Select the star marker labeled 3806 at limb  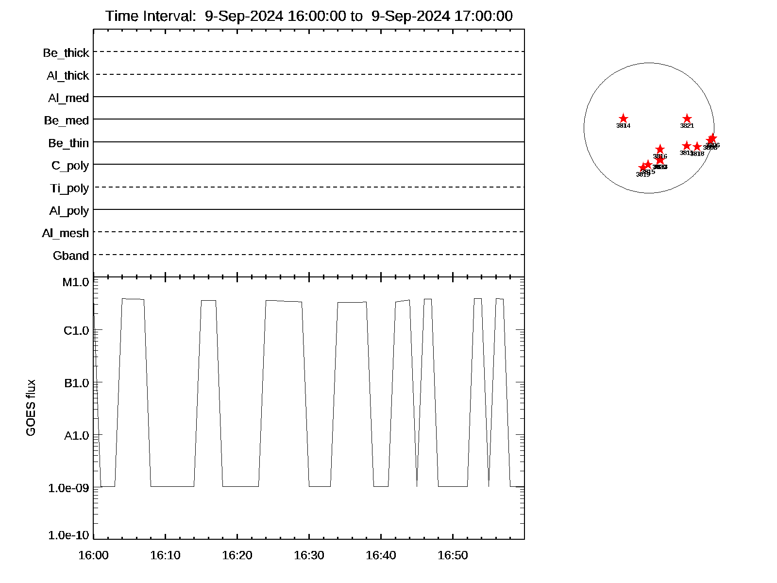coord(712,138)
